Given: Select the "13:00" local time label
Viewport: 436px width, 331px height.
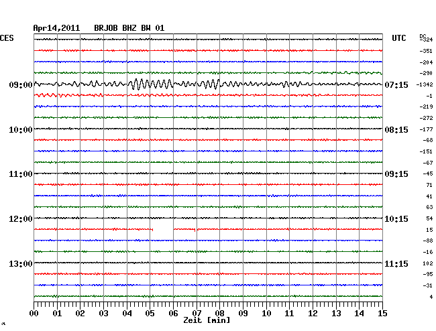Looking at the screenshot, I should (21, 264).
